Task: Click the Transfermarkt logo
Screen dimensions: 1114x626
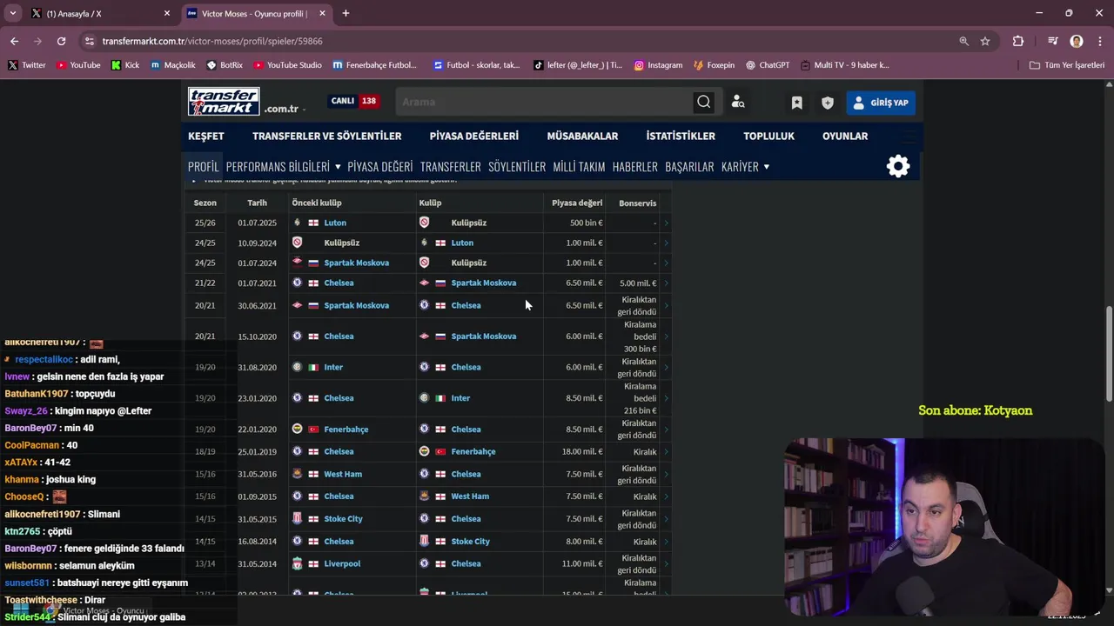Action: pos(224,102)
